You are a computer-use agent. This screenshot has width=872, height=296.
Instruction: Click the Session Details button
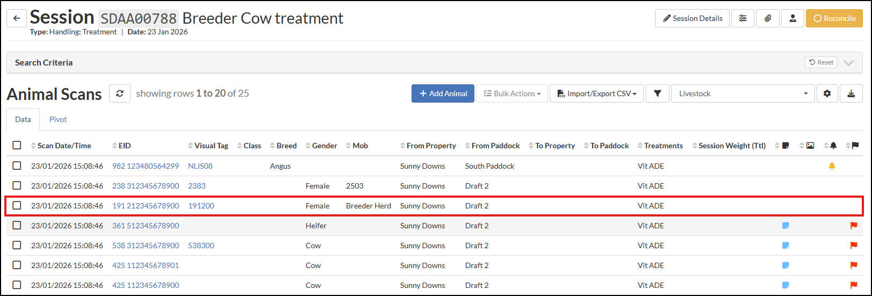pos(692,18)
